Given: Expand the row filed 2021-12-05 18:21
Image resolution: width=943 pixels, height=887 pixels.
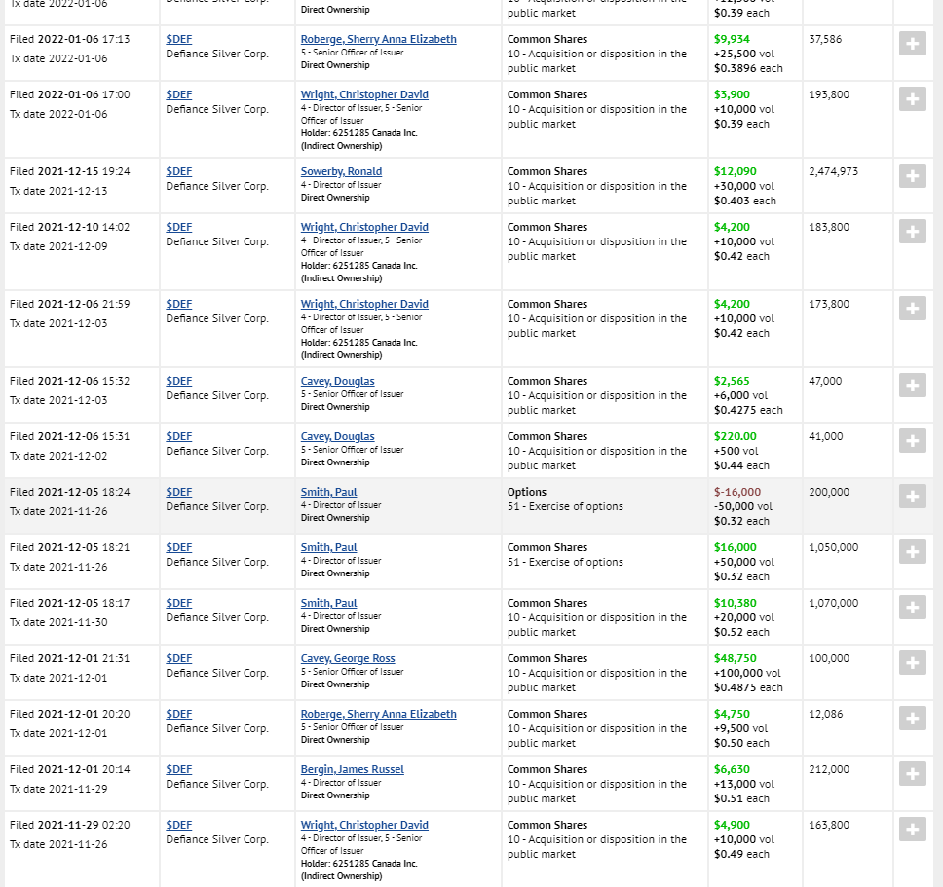Looking at the screenshot, I should (913, 552).
